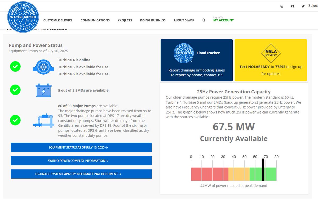This screenshot has height=200, width=318.
Task: Open the FloodTracker report card
Action: [x=197, y=60]
